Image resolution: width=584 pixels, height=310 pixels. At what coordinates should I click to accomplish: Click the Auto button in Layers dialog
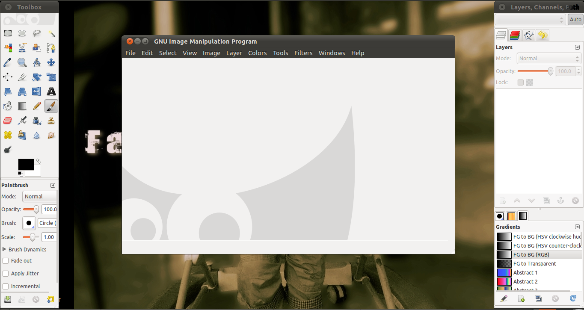(575, 19)
